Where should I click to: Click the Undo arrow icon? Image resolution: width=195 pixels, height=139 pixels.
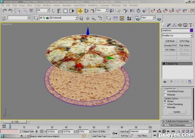point(5,11)
